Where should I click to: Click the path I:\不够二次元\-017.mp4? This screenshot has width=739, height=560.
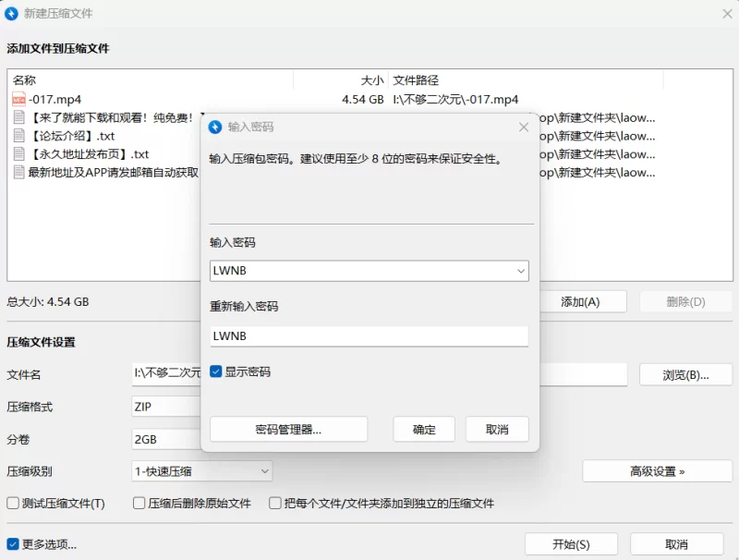pos(455,100)
